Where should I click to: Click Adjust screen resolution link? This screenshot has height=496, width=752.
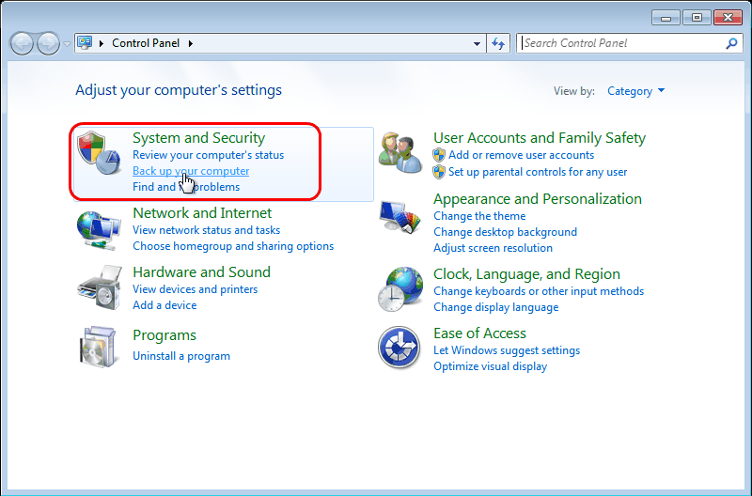pyautogui.click(x=493, y=248)
